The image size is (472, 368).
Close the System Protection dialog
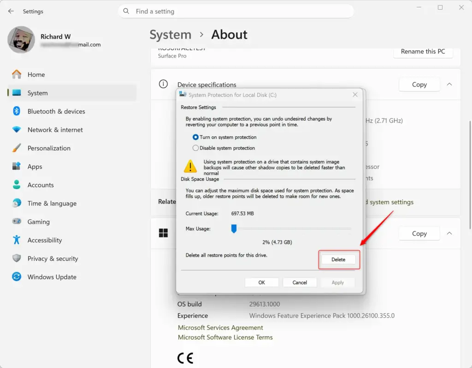click(355, 95)
